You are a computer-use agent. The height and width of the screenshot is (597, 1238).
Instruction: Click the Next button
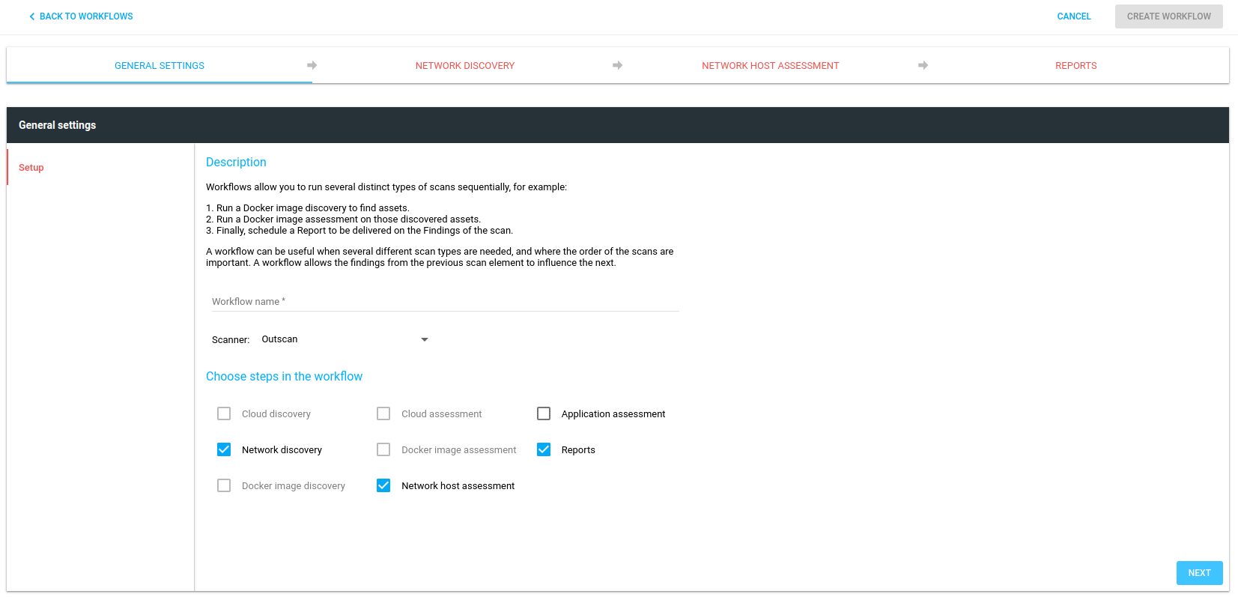tap(1199, 573)
